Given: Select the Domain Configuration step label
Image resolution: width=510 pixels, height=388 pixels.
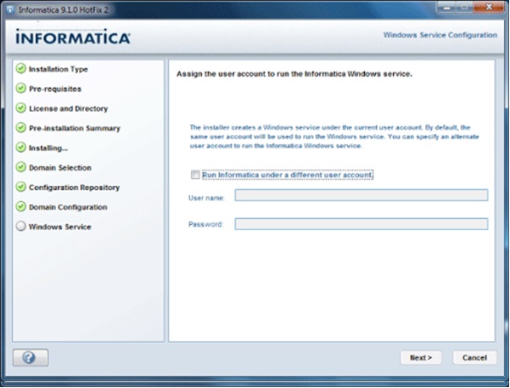Looking at the screenshot, I should coord(68,207).
